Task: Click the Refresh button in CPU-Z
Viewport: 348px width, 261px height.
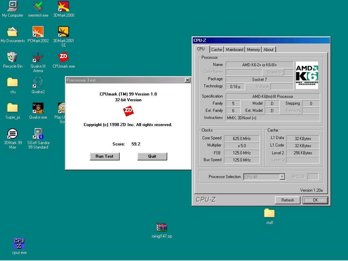Action: point(288,200)
